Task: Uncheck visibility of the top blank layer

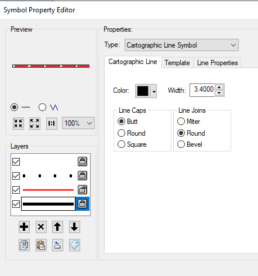Action: 16,161
